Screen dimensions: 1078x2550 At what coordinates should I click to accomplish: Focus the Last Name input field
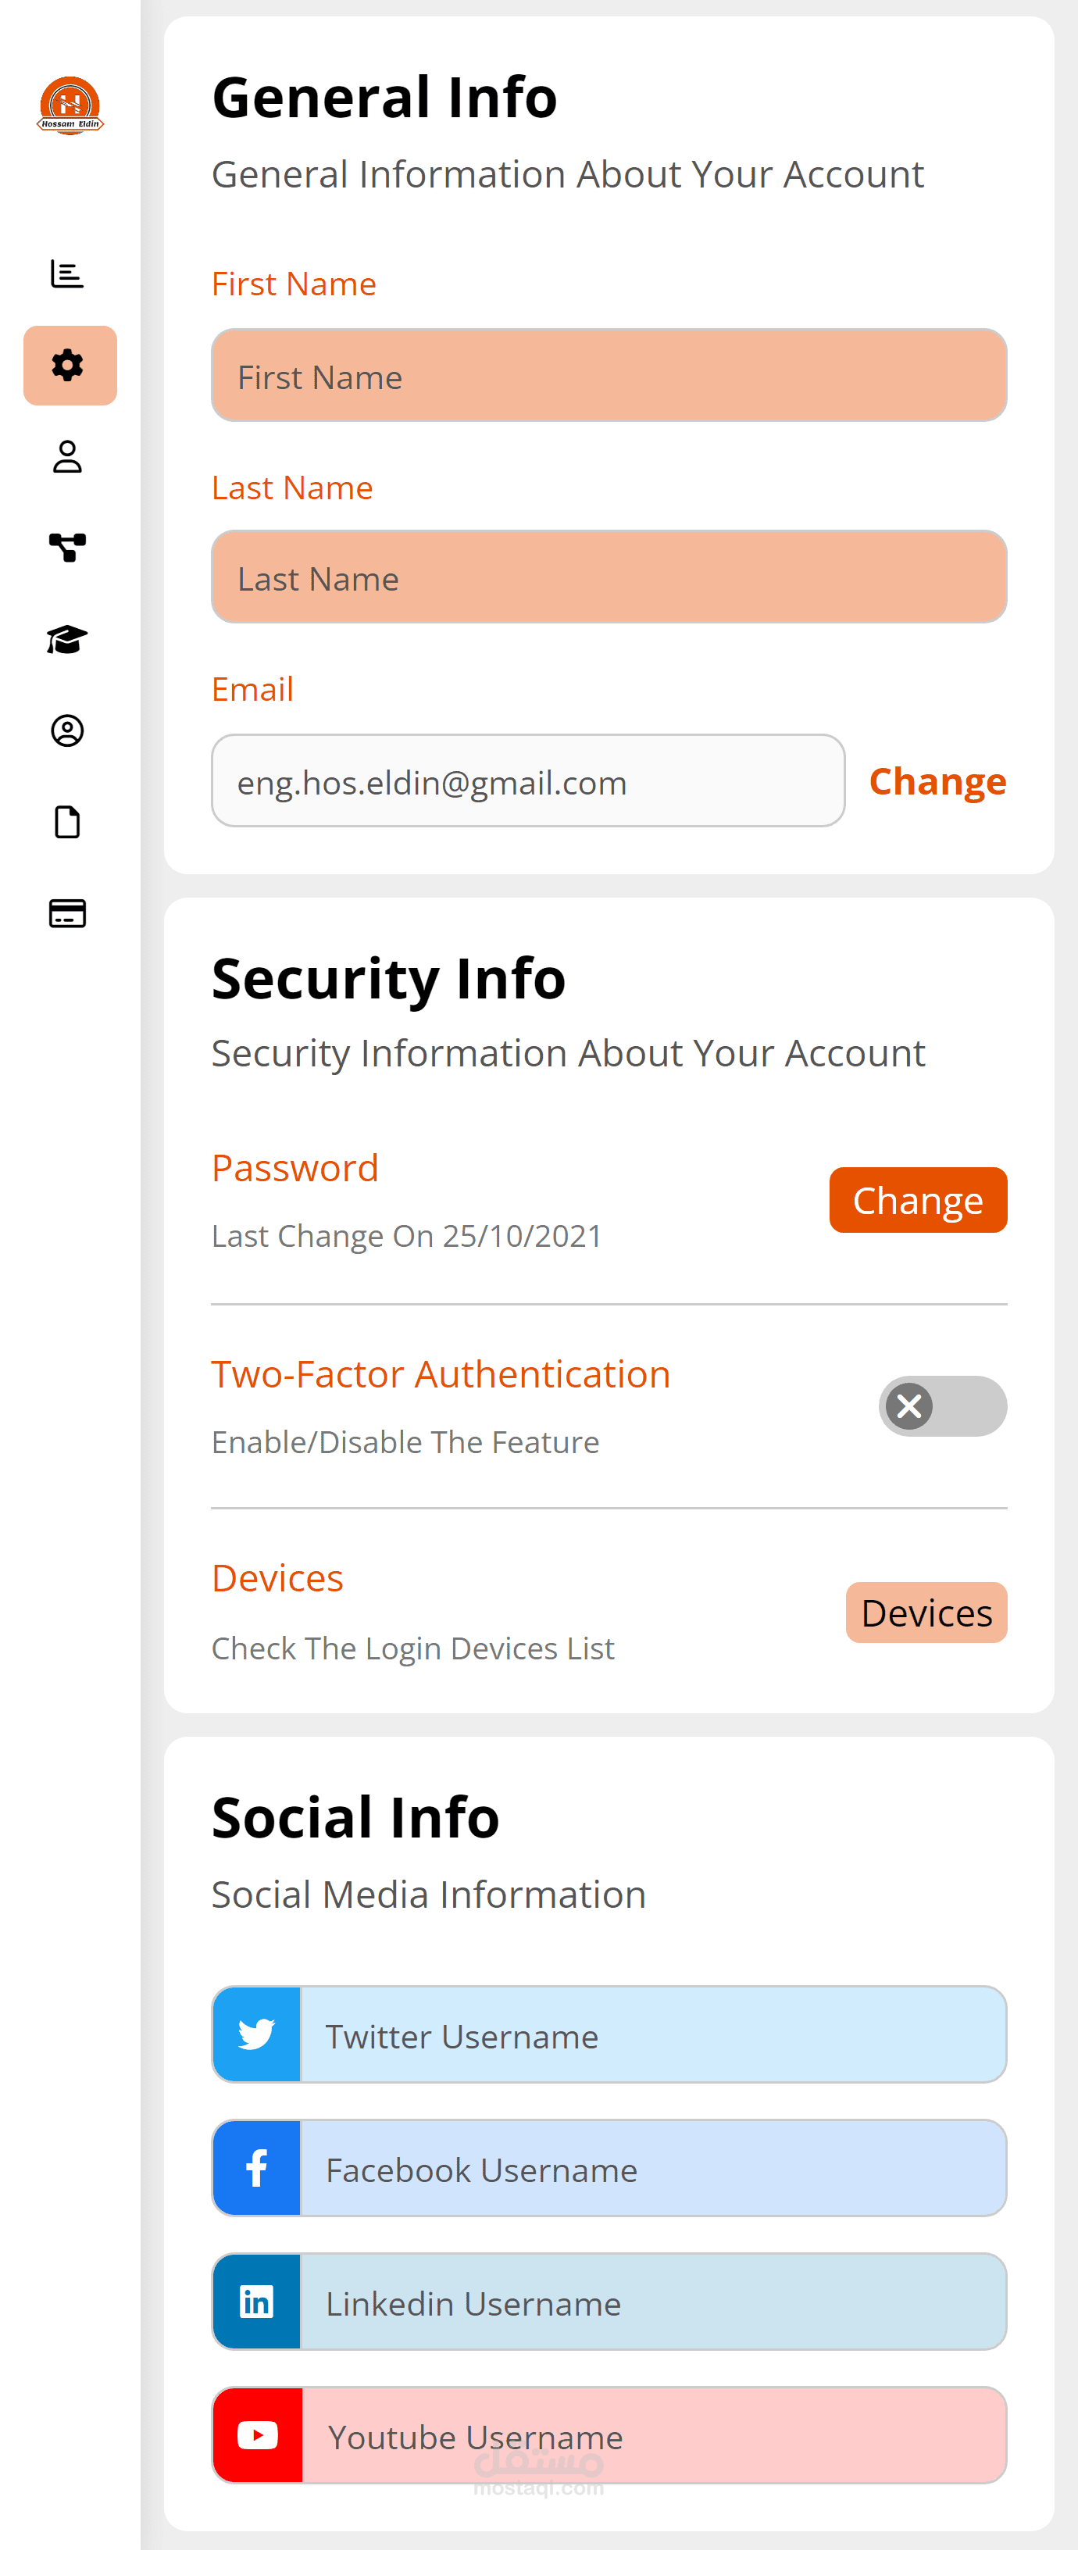coord(609,577)
